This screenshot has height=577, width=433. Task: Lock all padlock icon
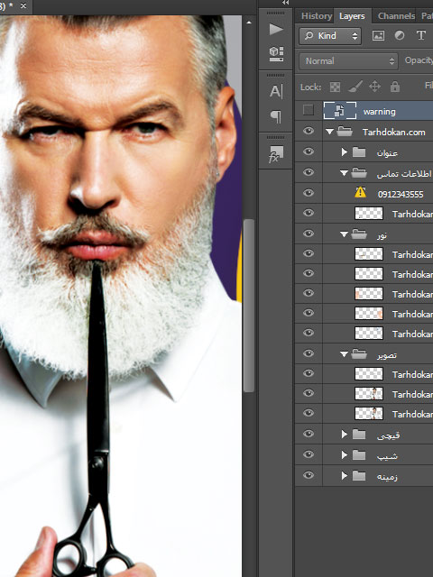pos(395,87)
